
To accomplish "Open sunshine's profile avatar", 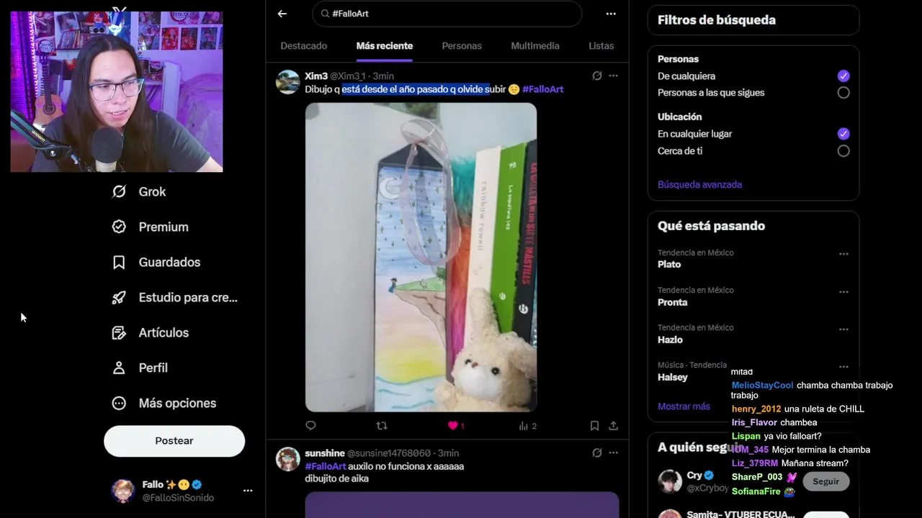I will click(x=288, y=459).
